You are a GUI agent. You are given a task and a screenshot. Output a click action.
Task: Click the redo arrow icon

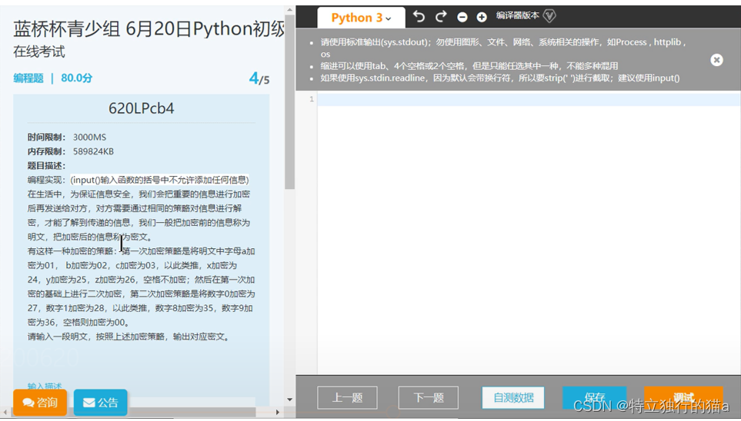click(x=441, y=17)
